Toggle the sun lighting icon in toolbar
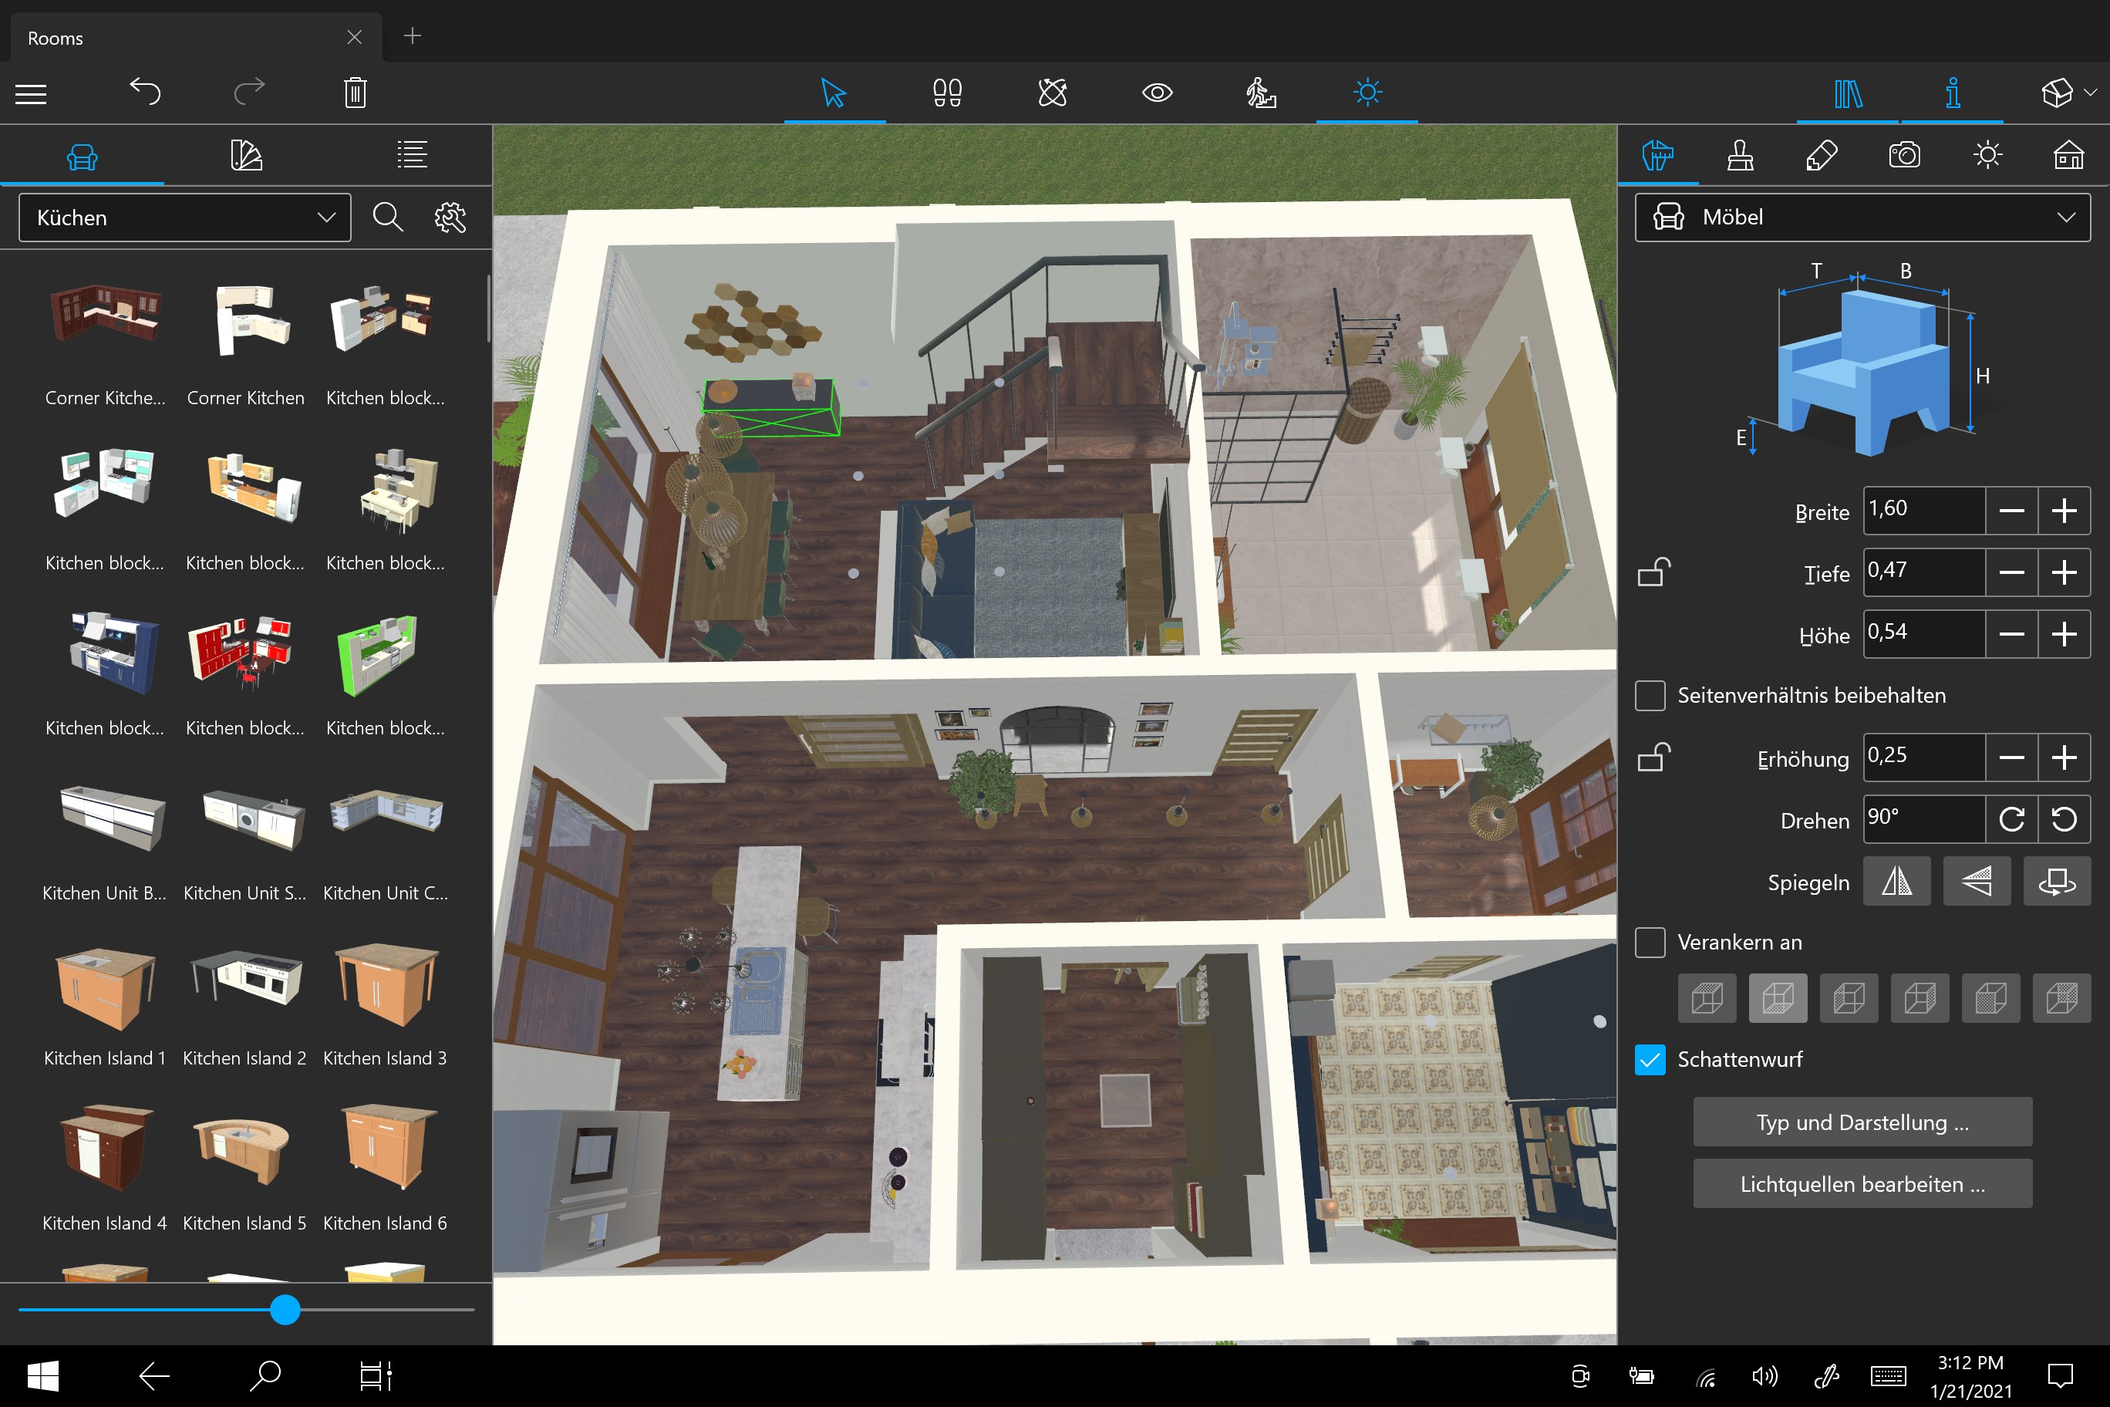Image resolution: width=2110 pixels, height=1407 pixels. pos(1367,92)
